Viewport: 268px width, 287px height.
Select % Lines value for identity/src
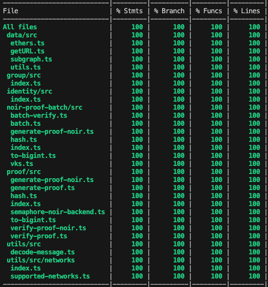pyautogui.click(x=254, y=91)
